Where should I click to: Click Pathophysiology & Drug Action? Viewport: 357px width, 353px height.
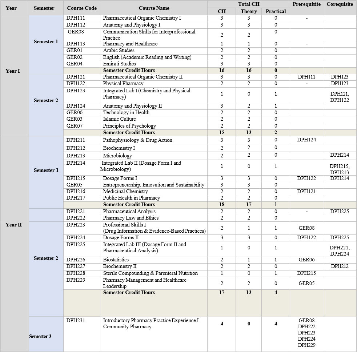click(x=137, y=140)
